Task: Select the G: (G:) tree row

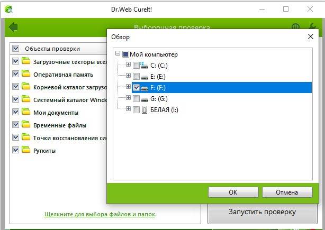Action: coord(159,99)
